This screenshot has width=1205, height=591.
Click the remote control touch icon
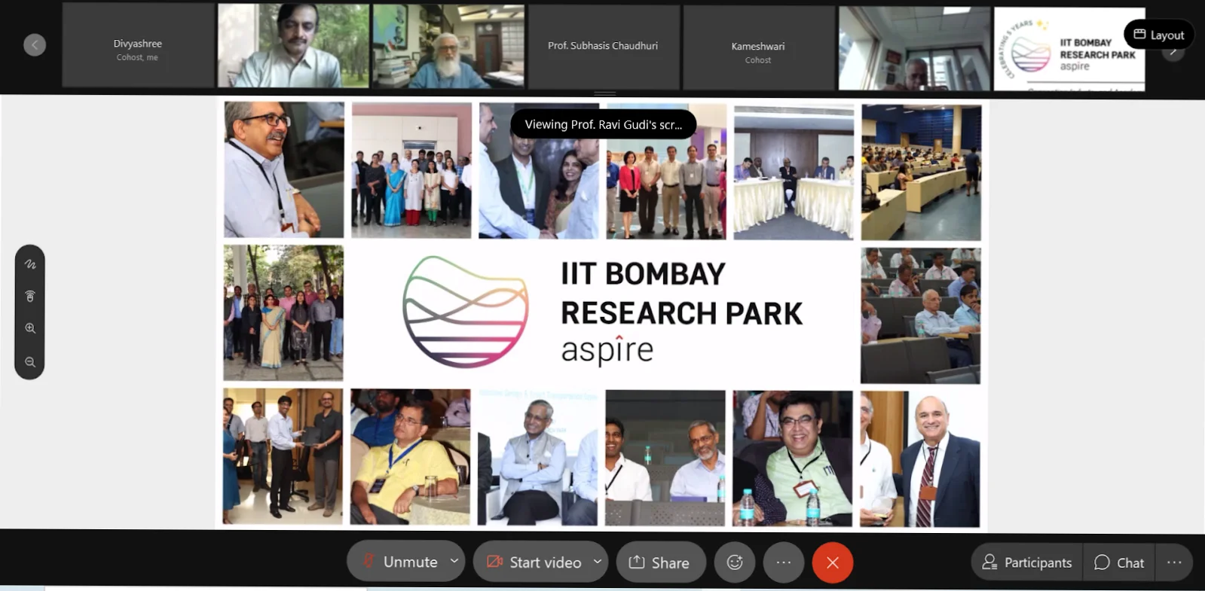coord(30,296)
